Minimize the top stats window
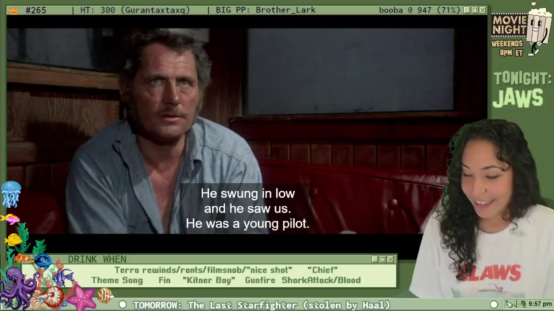Image resolution: width=554 pixels, height=311 pixels. click(x=467, y=10)
